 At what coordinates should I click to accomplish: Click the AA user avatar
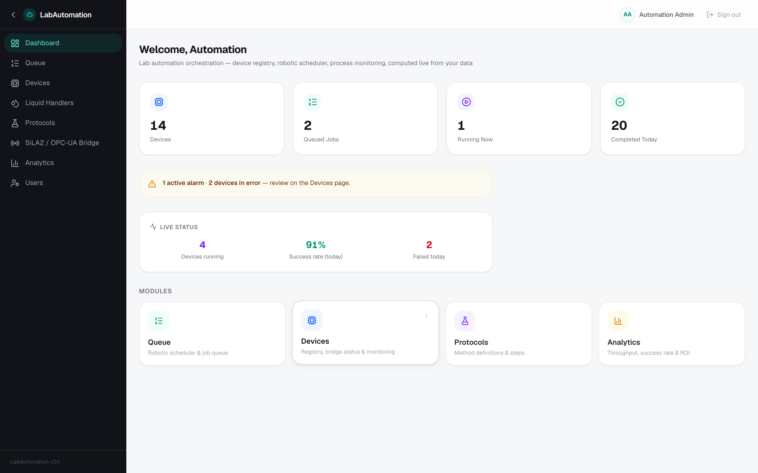627,15
